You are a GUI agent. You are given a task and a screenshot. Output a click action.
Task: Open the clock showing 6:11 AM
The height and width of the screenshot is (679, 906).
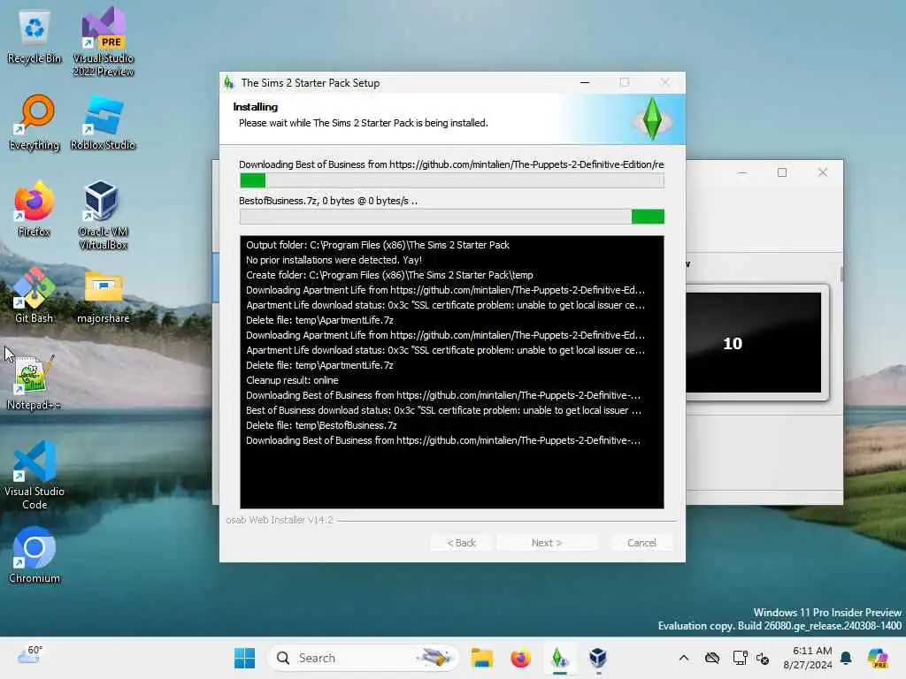[x=808, y=658]
